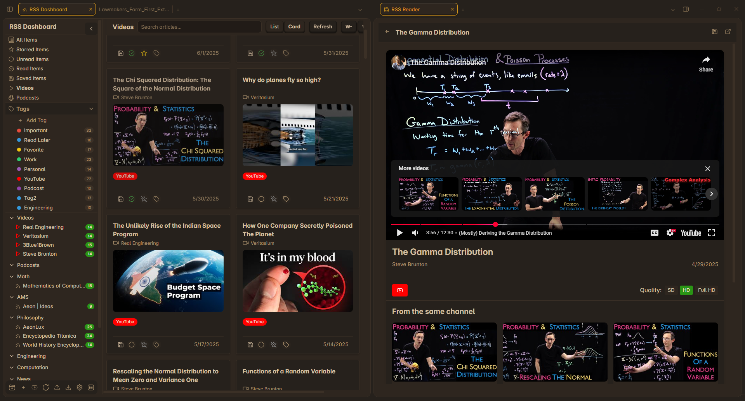Click tag icon on Why do planes card

[x=286, y=199]
